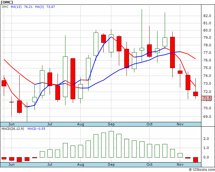Click the MACD:-0.55 value label
The height and width of the screenshot is (172, 215).
click(36, 129)
